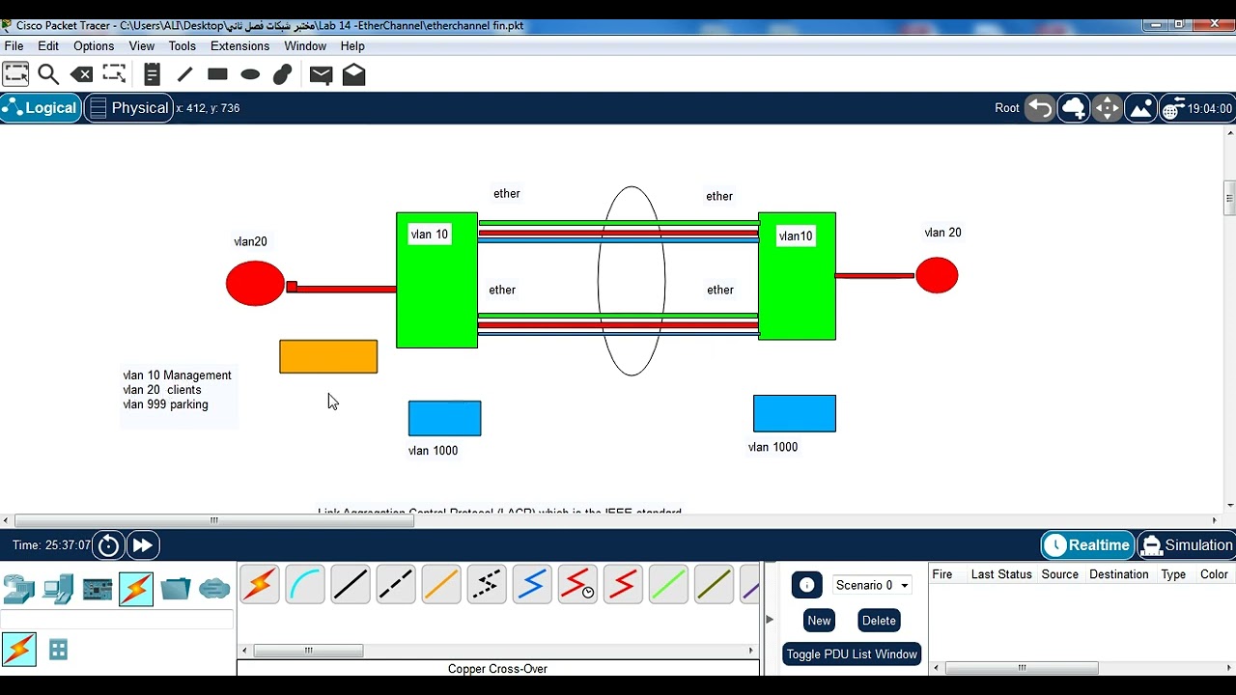Viewport: 1236px width, 695px height.
Task: Switch to the Physical workspace view
Action: click(x=128, y=108)
